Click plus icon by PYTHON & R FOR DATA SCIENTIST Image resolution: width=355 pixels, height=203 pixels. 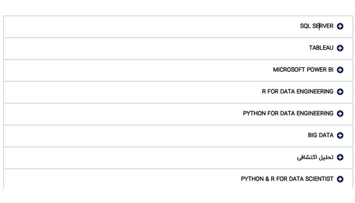(340, 179)
